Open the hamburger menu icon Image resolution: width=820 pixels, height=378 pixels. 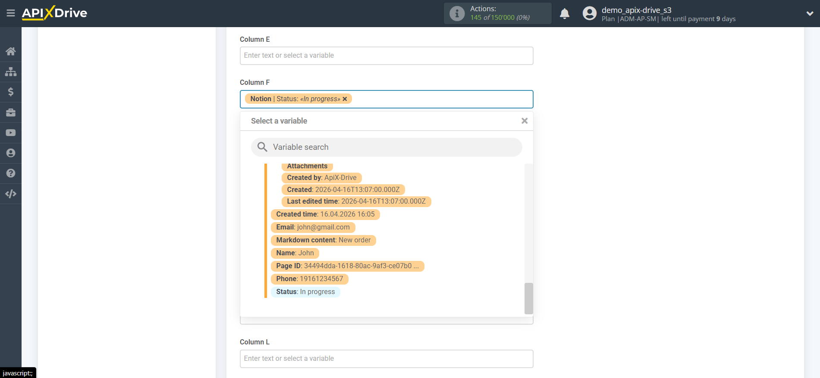11,13
